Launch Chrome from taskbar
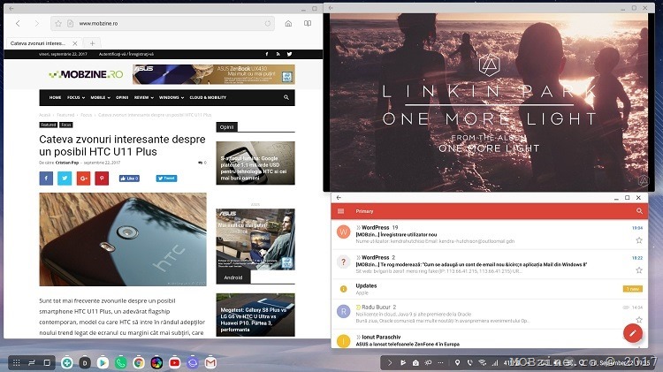 pos(138,362)
